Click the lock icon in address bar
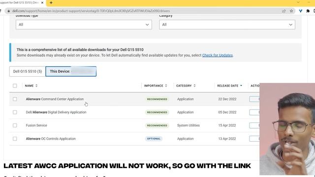 point(8,11)
